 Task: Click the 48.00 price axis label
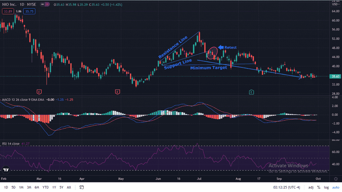click(335, 48)
